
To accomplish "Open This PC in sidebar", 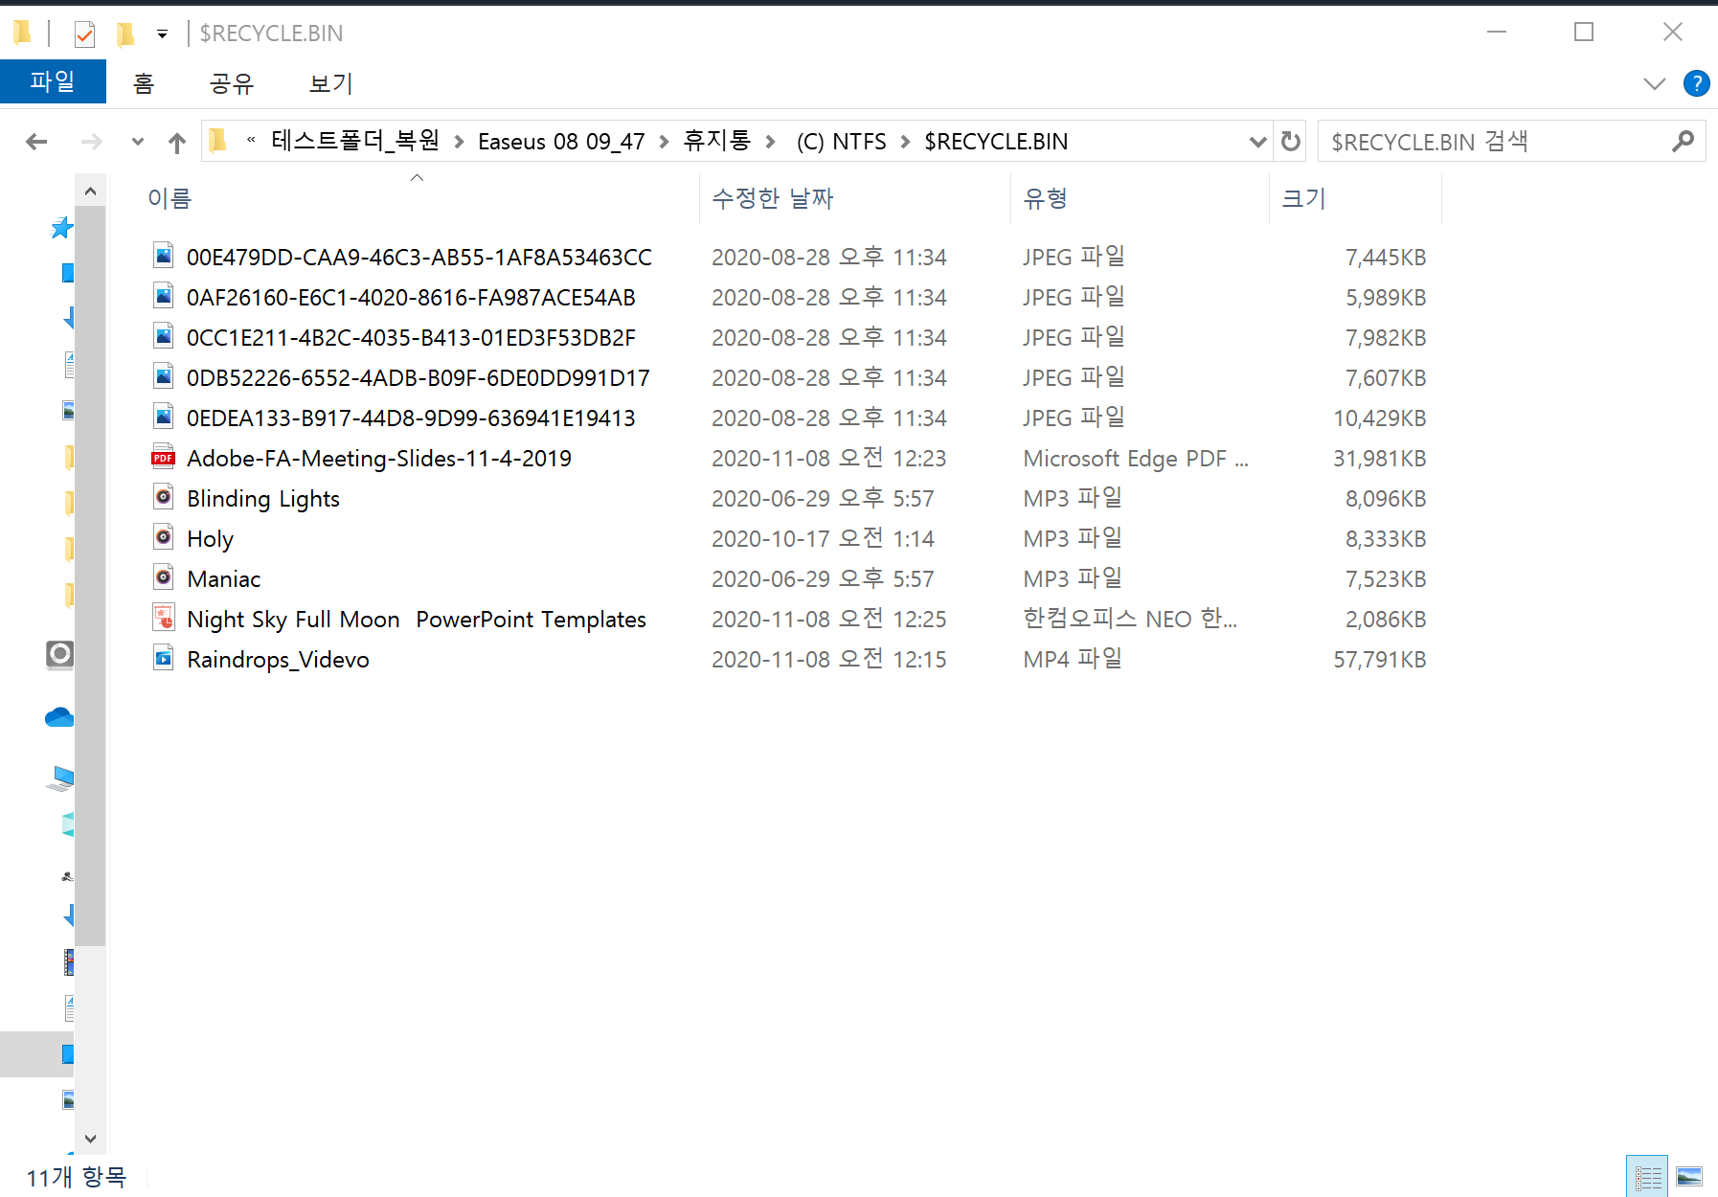I will click(60, 779).
